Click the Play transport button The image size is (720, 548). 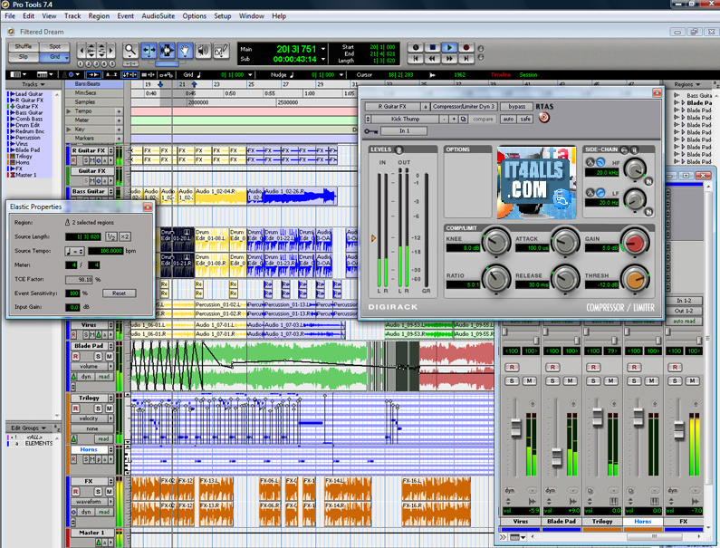pos(449,47)
